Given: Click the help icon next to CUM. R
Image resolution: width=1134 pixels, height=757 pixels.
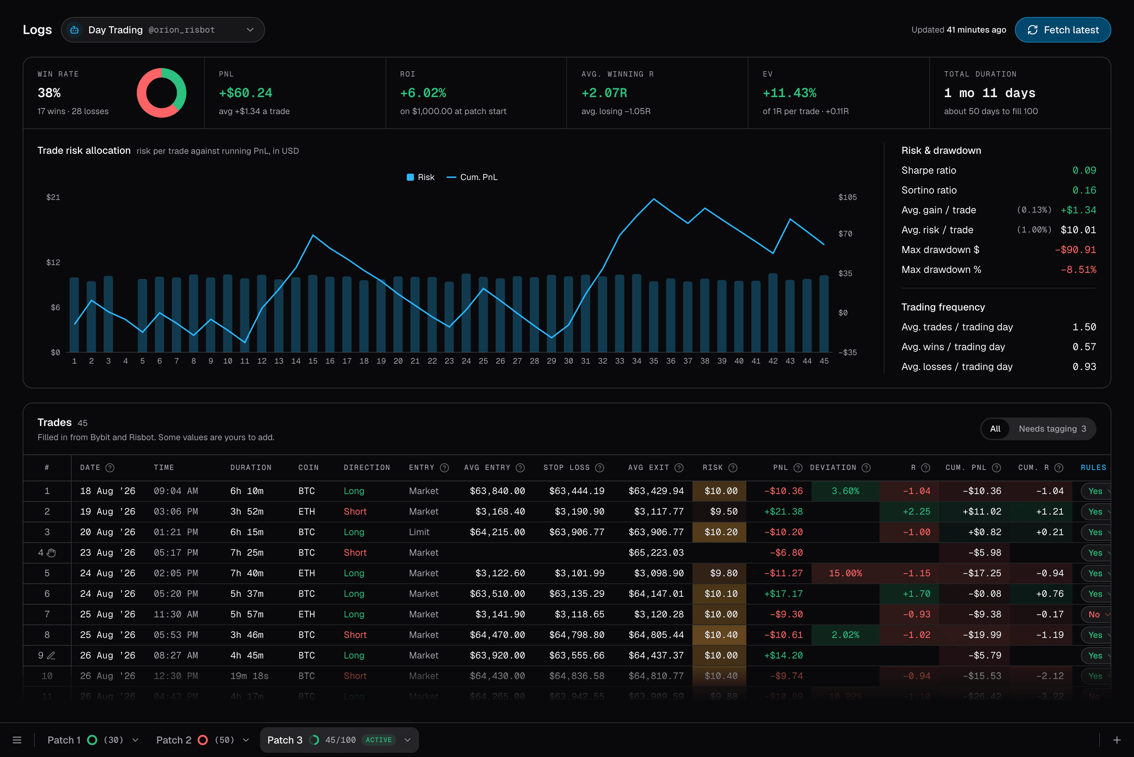Looking at the screenshot, I should [x=1059, y=467].
